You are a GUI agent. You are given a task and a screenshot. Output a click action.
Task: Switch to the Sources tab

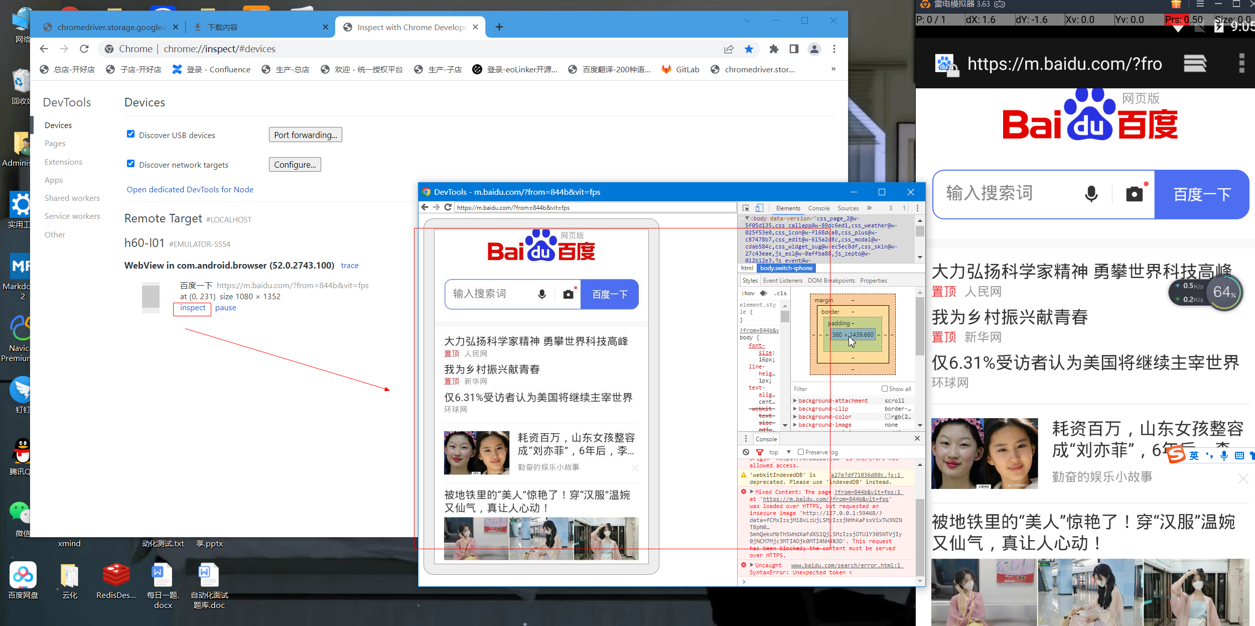(848, 208)
